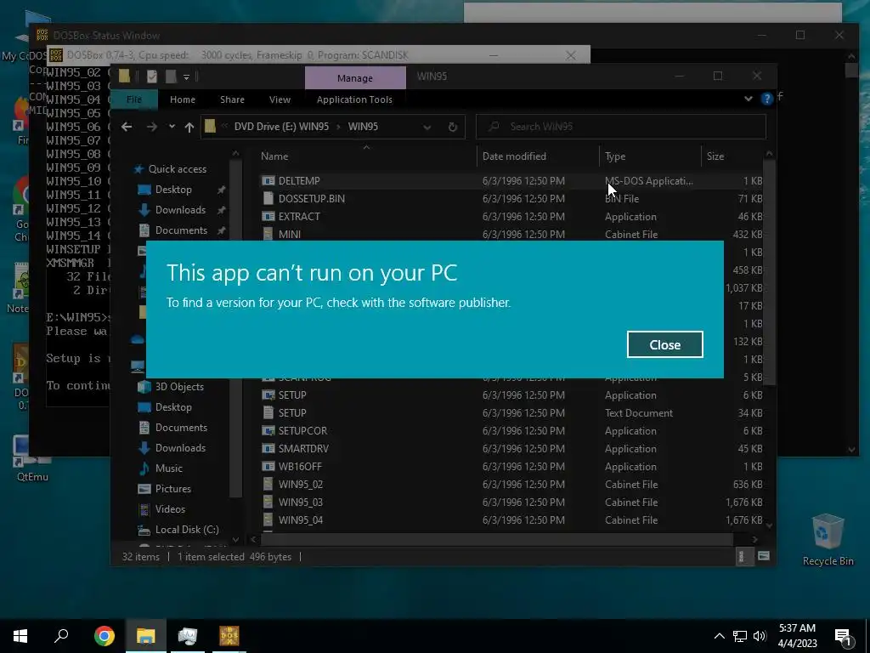Show hidden system tray icons
This screenshot has height=653, width=870.
click(x=719, y=636)
